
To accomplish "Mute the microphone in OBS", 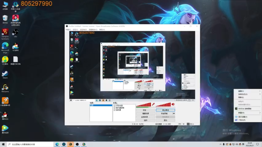I will tap(153, 104).
